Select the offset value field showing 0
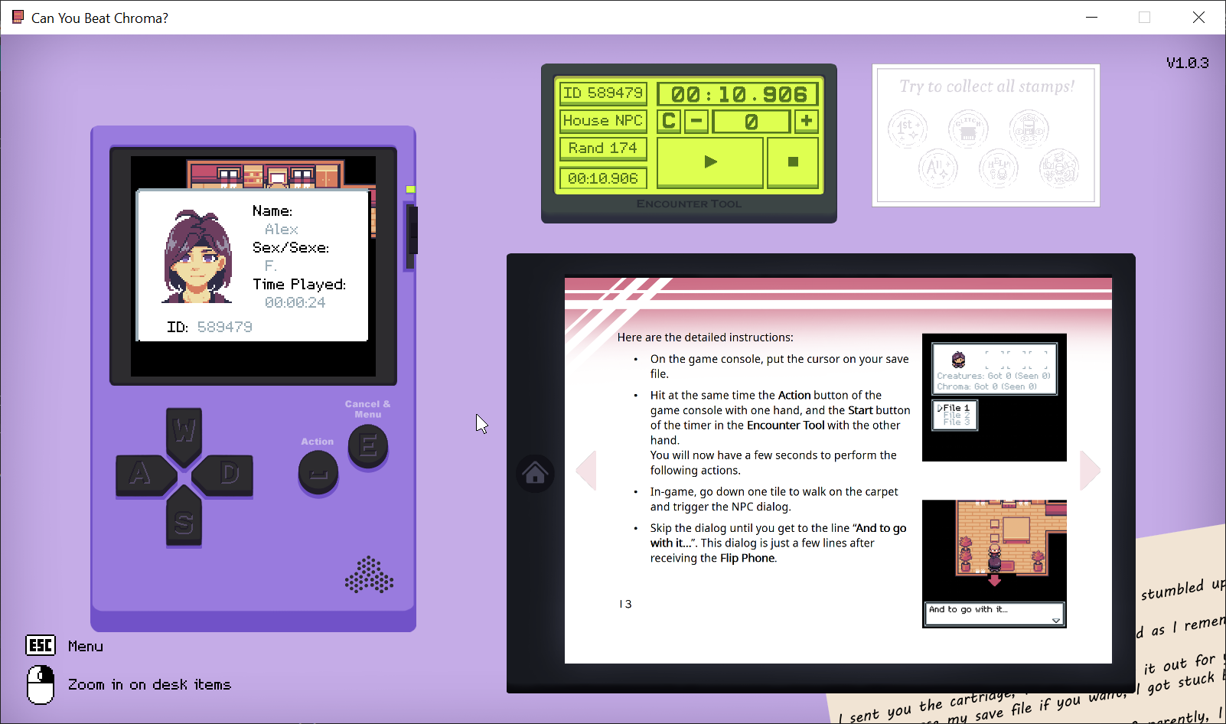1226x724 pixels. click(752, 121)
